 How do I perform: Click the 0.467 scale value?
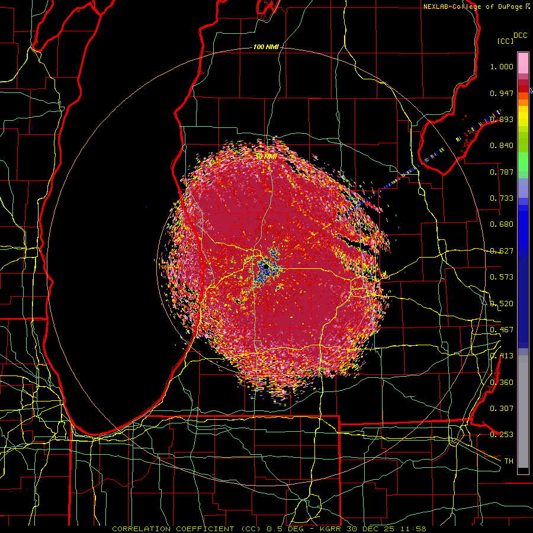coord(502,330)
